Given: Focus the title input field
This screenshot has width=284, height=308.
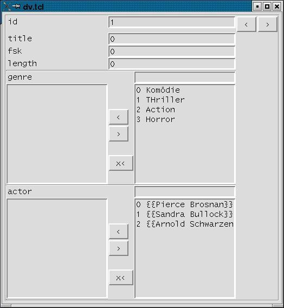Looking at the screenshot, I should tap(172, 39).
